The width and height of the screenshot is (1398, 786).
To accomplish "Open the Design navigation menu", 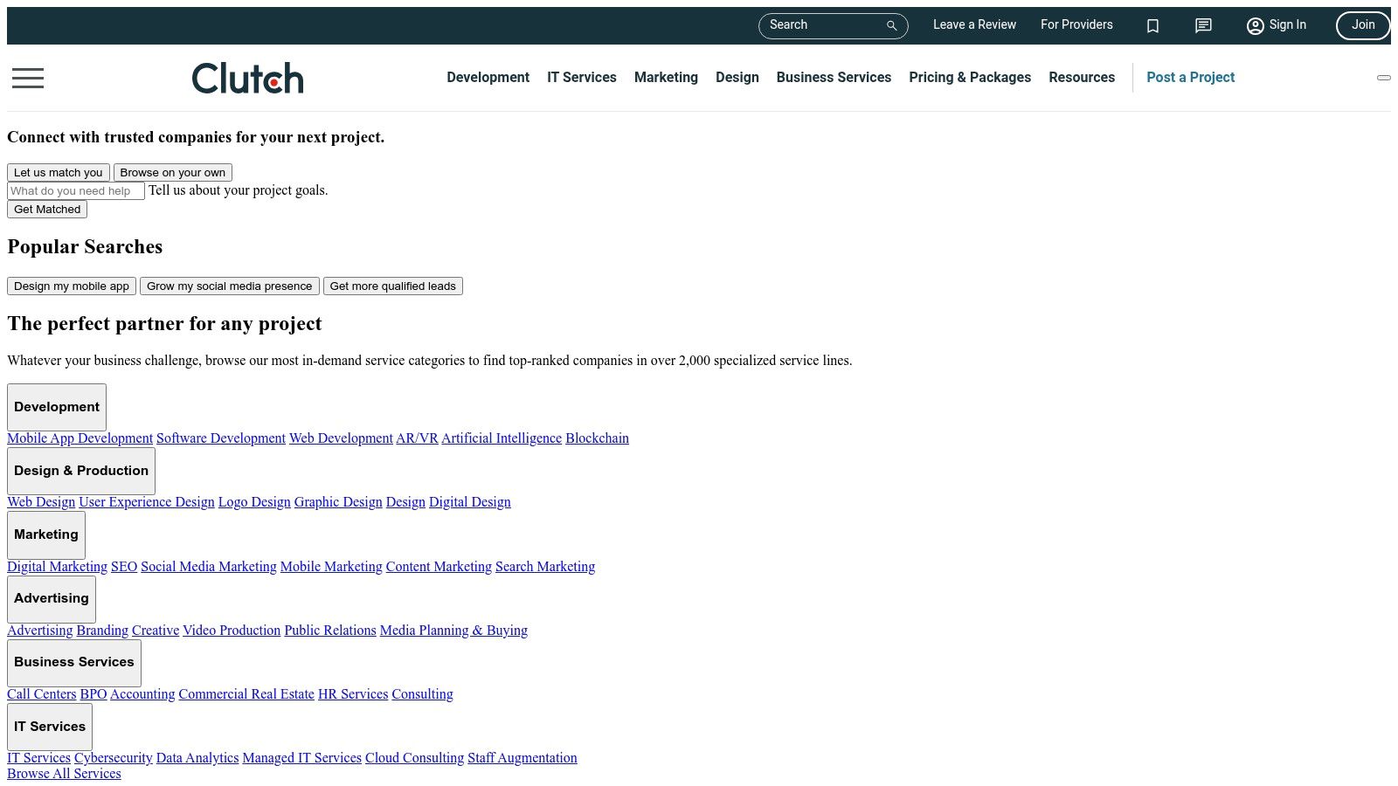I will coord(737,77).
